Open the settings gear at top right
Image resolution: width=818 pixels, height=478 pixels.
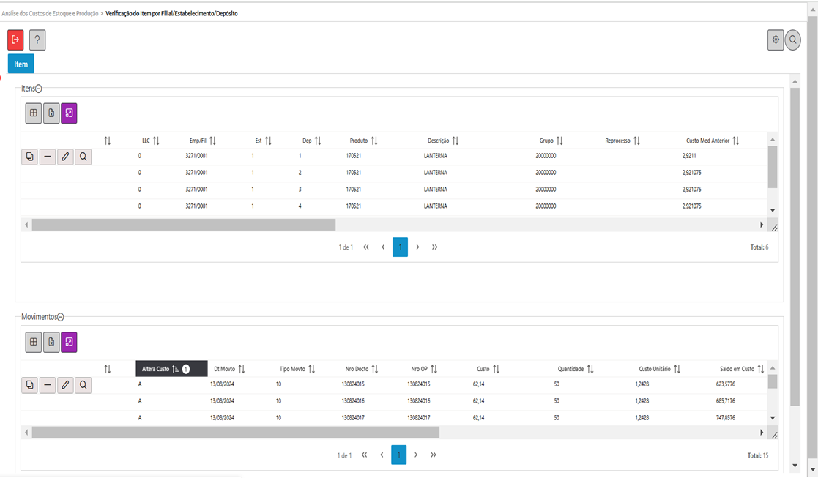point(776,40)
